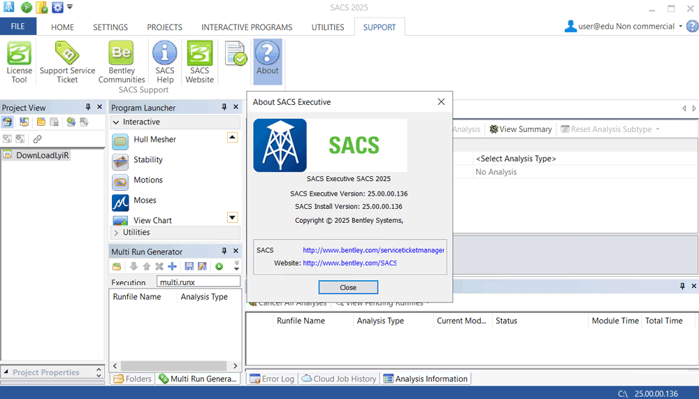
Task: Open quick access toolbar customize arrow
Action: (x=70, y=7)
